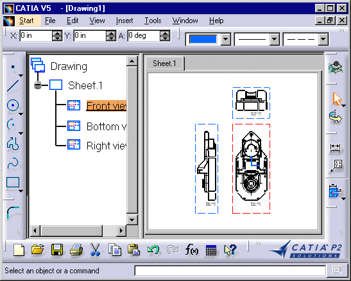351x281 pixels.
Task: Select the Line drawing tool
Action: pos(13,86)
